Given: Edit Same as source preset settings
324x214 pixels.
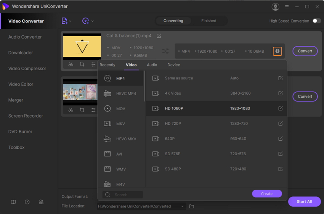Looking at the screenshot, I should (x=281, y=78).
